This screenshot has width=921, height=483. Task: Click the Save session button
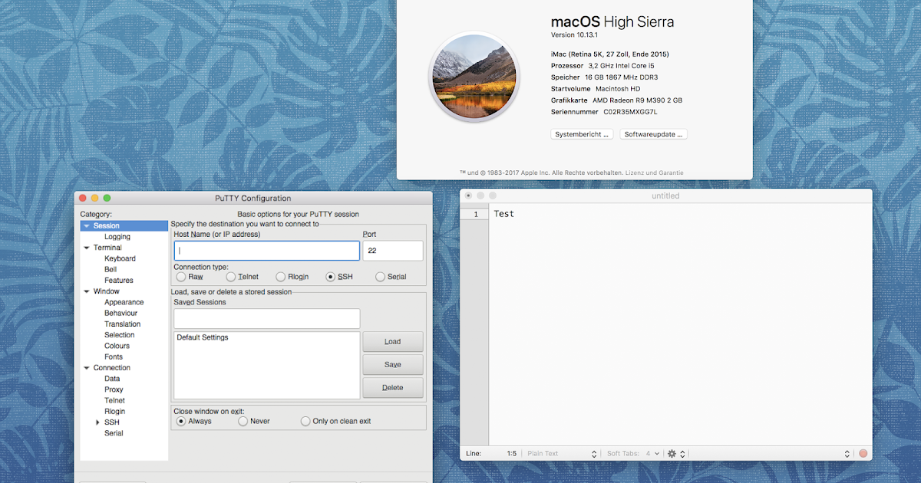(392, 365)
